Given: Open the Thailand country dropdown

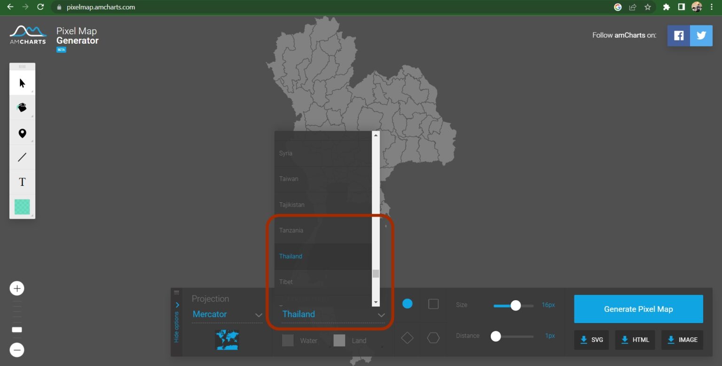Looking at the screenshot, I should tap(332, 314).
